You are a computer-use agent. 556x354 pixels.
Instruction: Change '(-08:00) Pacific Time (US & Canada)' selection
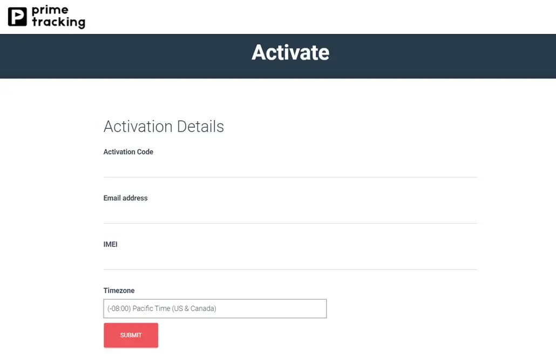click(215, 308)
